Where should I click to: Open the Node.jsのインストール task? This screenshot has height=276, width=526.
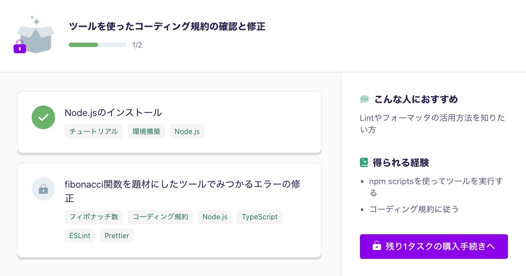113,113
